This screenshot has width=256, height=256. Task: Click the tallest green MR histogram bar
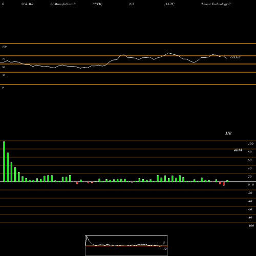[4, 161]
